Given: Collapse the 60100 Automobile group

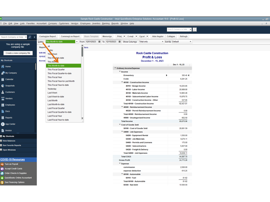Looking at the screenshot, I should 122,174.
